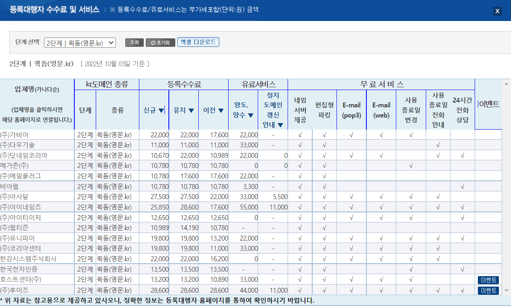The image size is (511, 306).
Task: Click 비아웹 양도.양수 fee 3,300
Action: [x=250, y=187]
